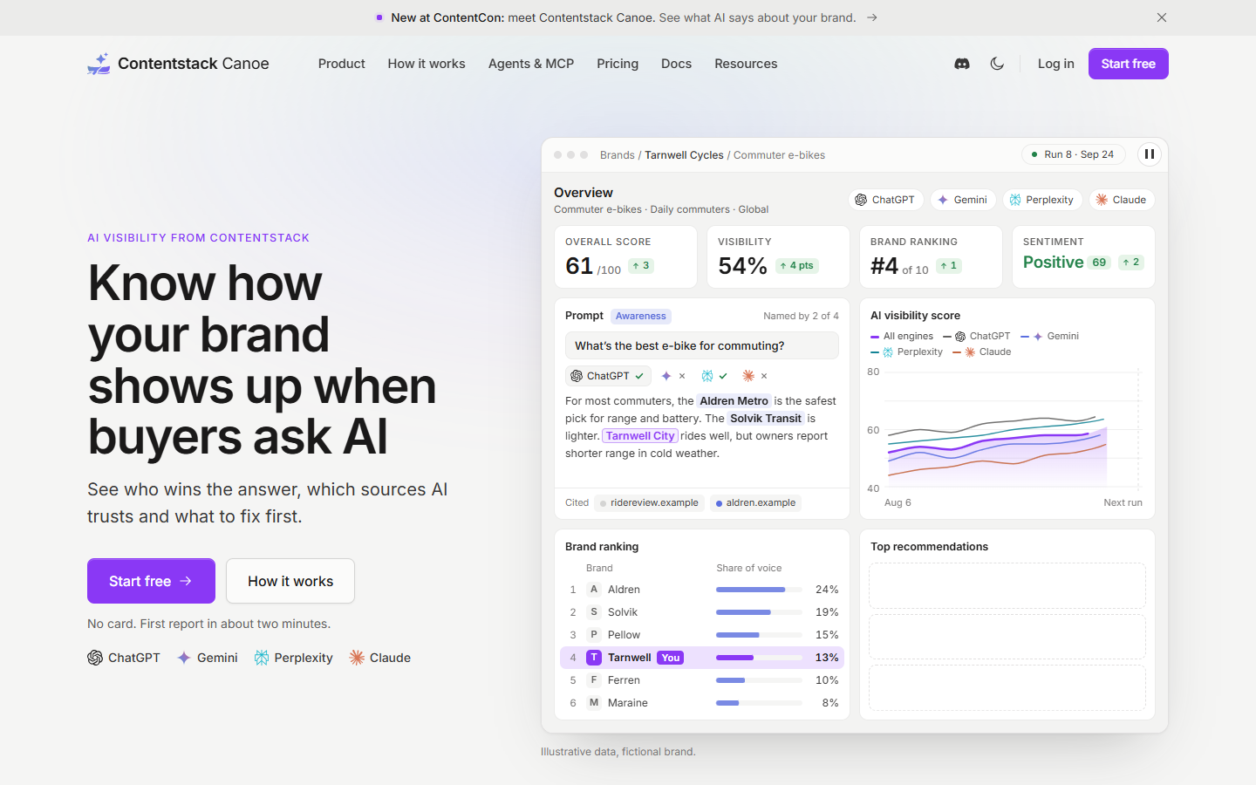This screenshot has width=1256, height=785.
Task: Click the Claude logo under the hero buttons
Action: [x=357, y=658]
